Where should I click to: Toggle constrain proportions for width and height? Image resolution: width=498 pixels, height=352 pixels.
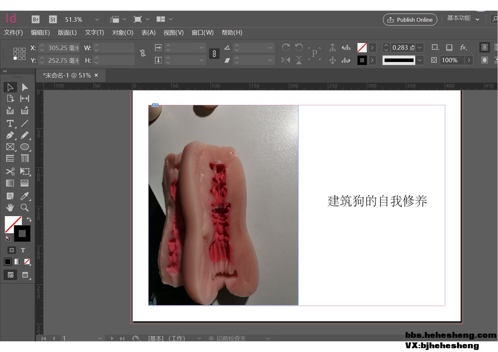[x=143, y=53]
